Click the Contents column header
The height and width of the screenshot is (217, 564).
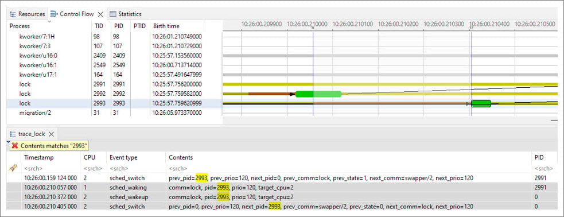pos(181,158)
